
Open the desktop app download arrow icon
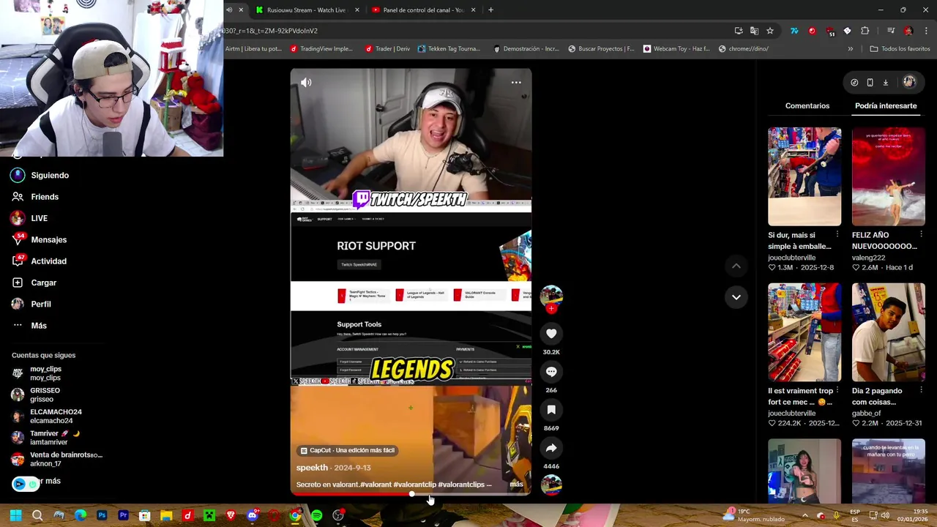(885, 83)
